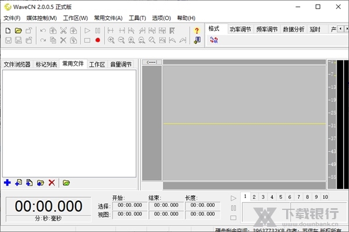
Task: Open the 常用文件(A) menu
Action: [x=108, y=18]
